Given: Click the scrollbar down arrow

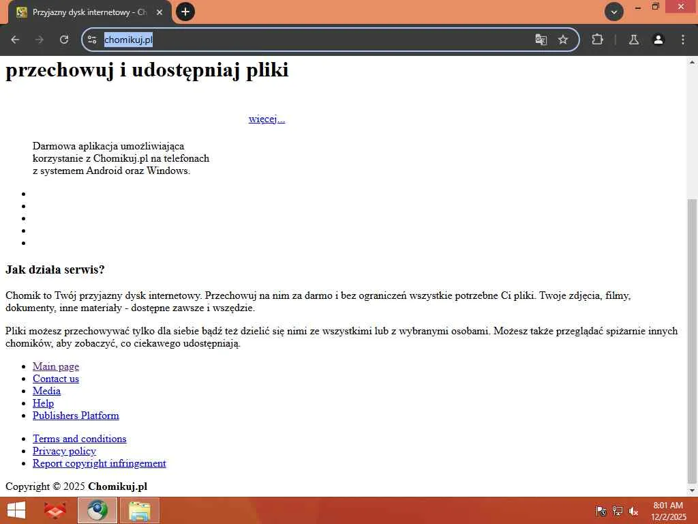Looking at the screenshot, I should tap(693, 491).
